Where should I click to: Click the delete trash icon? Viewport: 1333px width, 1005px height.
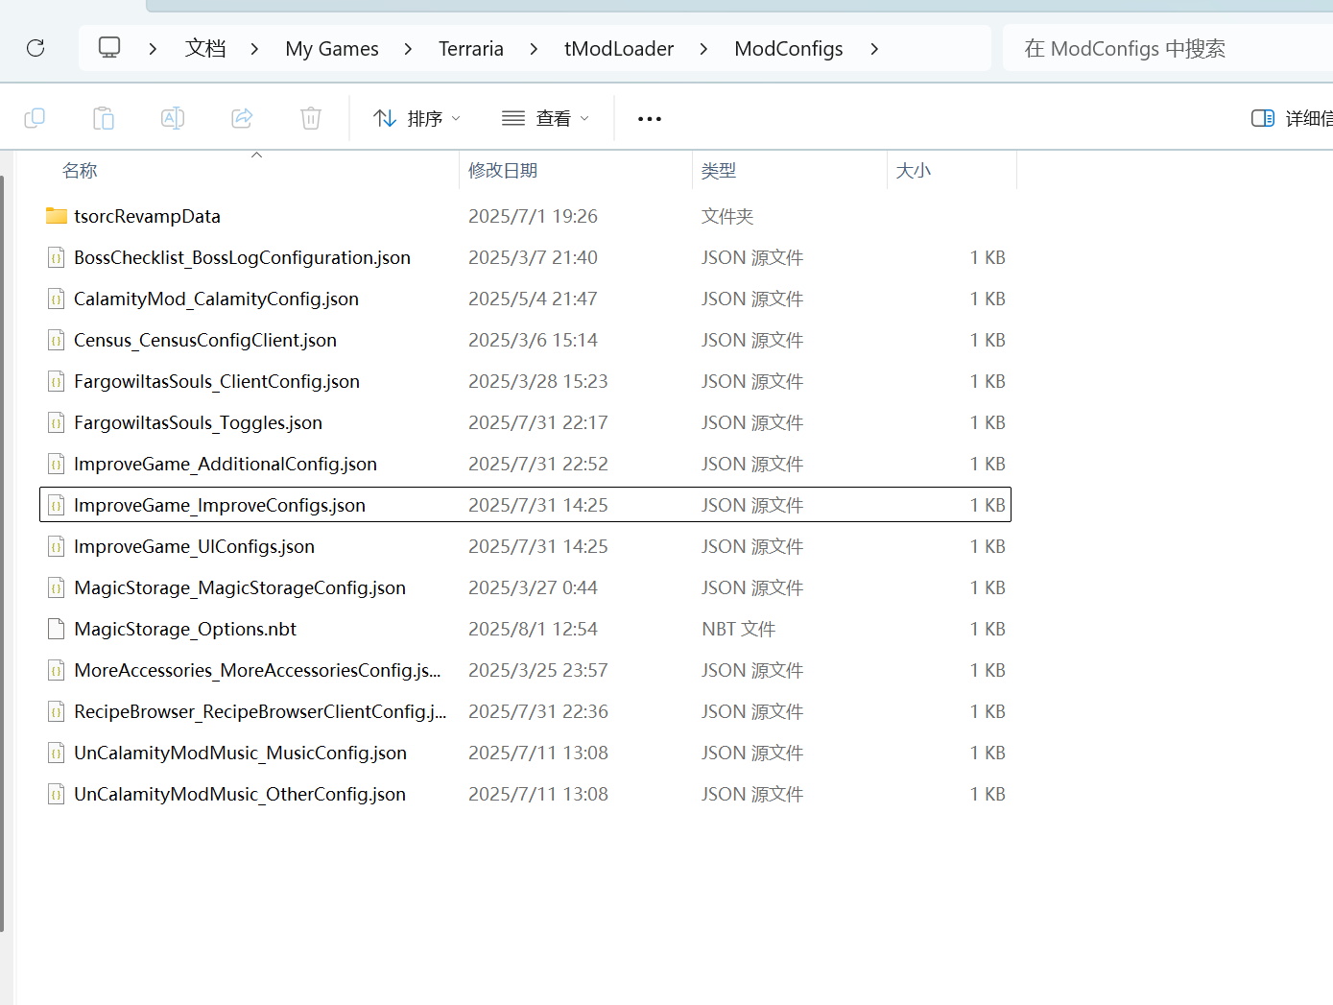tap(311, 118)
